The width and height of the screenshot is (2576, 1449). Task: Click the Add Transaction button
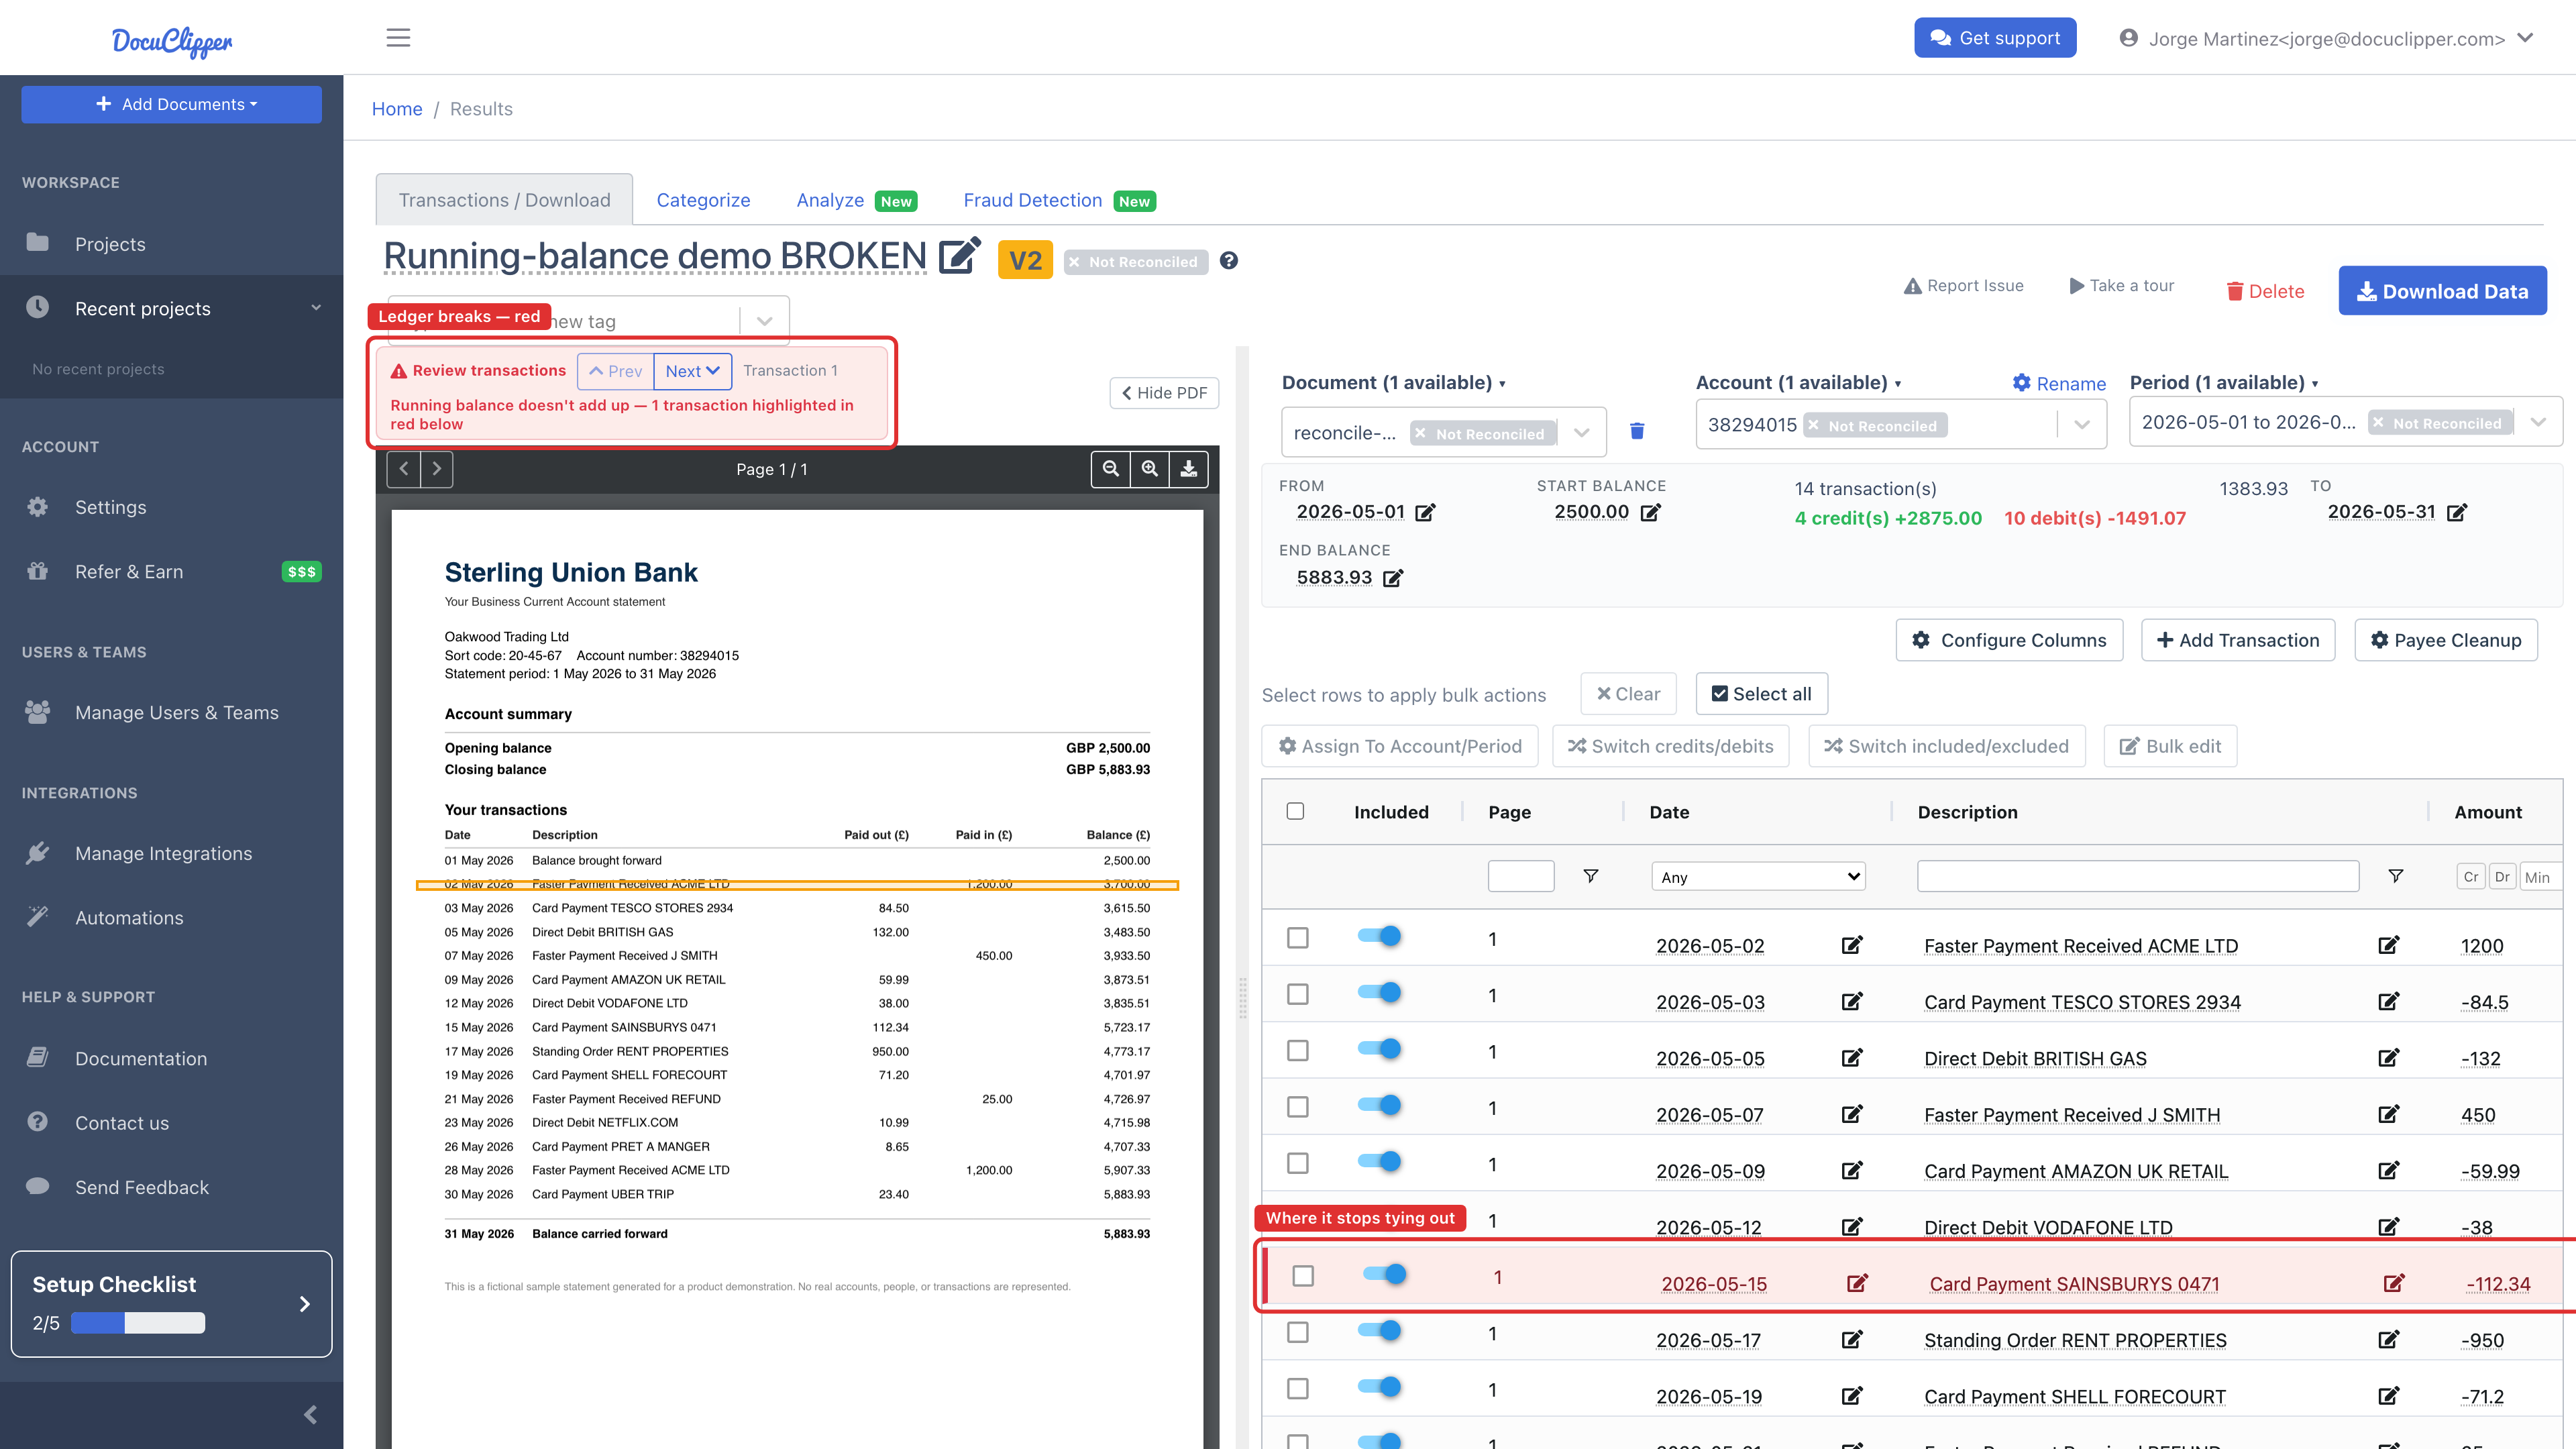coord(2237,640)
